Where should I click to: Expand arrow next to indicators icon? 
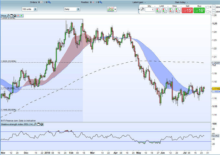coord(115,9)
